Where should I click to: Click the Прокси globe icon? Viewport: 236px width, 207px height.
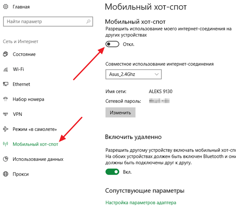6,174
